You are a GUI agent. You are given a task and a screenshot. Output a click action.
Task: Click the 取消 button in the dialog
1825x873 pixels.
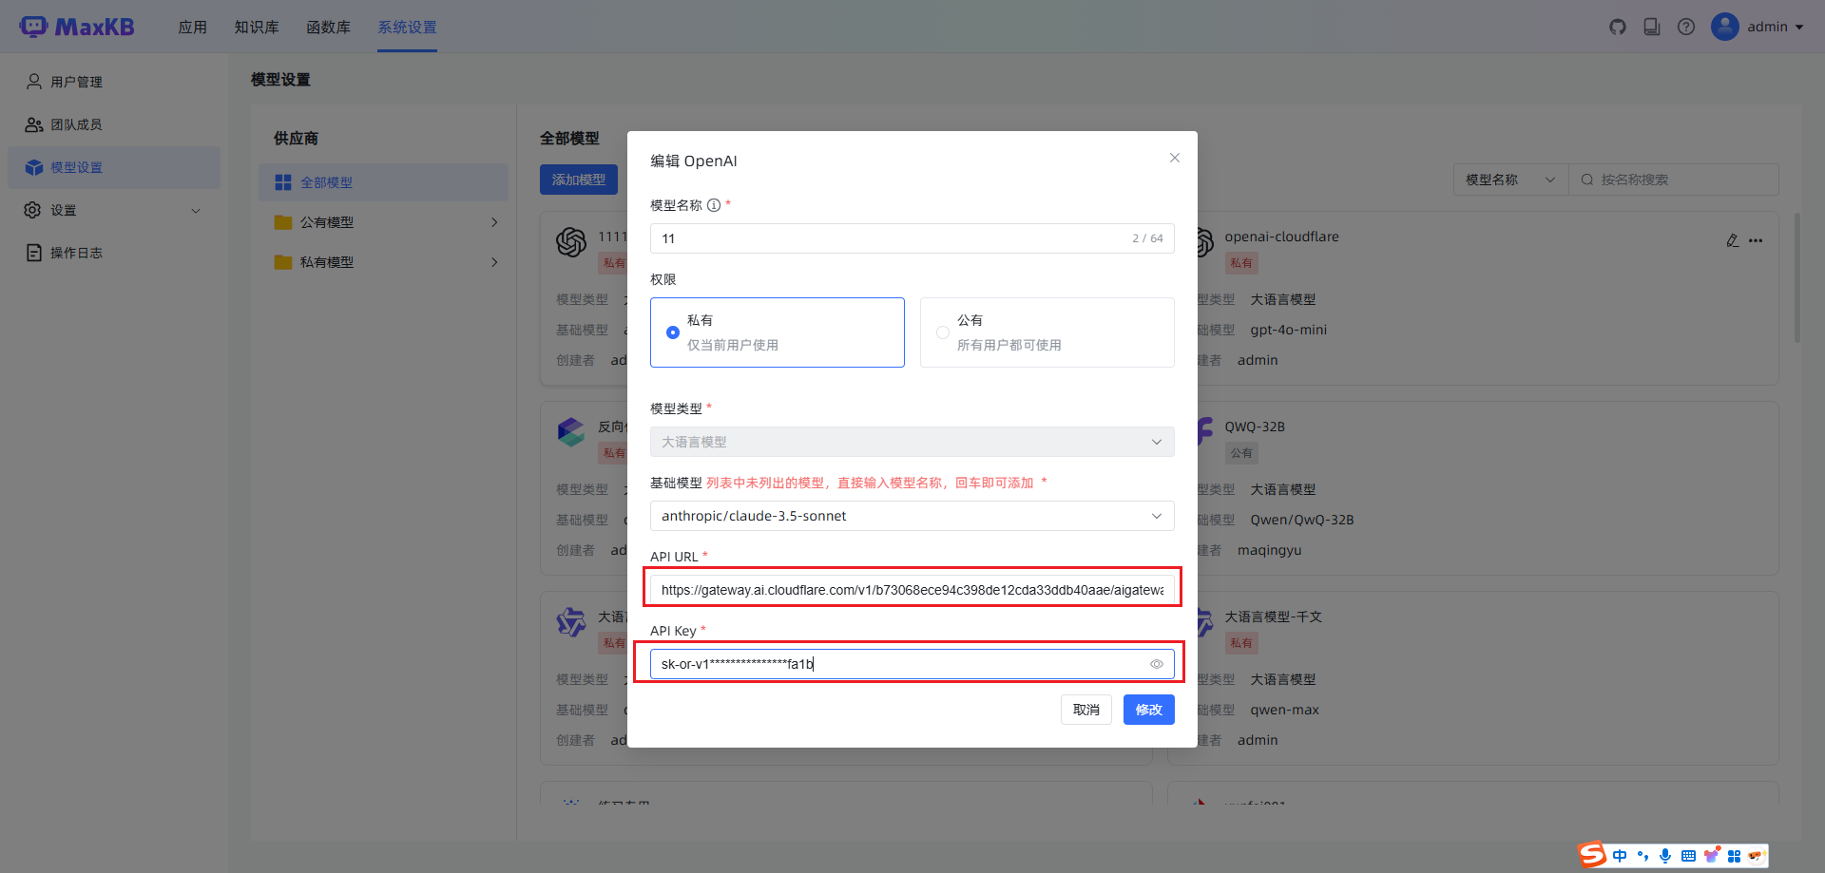pyautogui.click(x=1085, y=710)
